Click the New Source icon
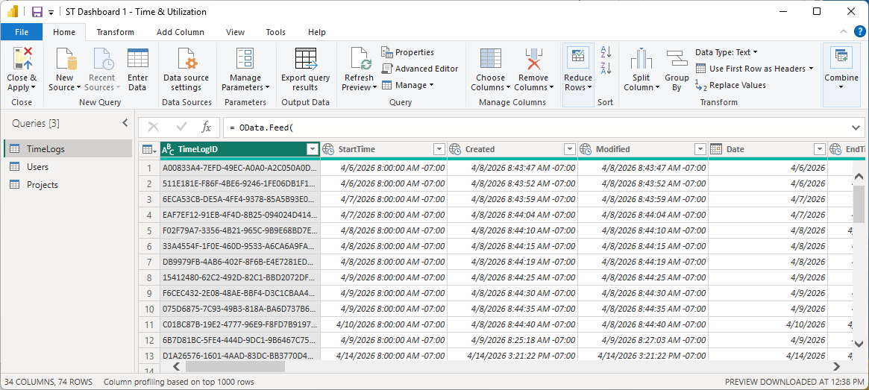The width and height of the screenshot is (869, 390). click(66, 59)
